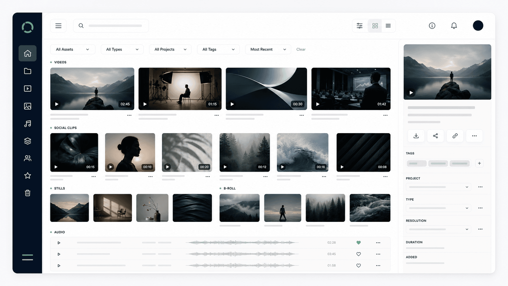The height and width of the screenshot is (286, 508).
Task: Seek in the 02:28 track waveform
Action: tap(242, 243)
